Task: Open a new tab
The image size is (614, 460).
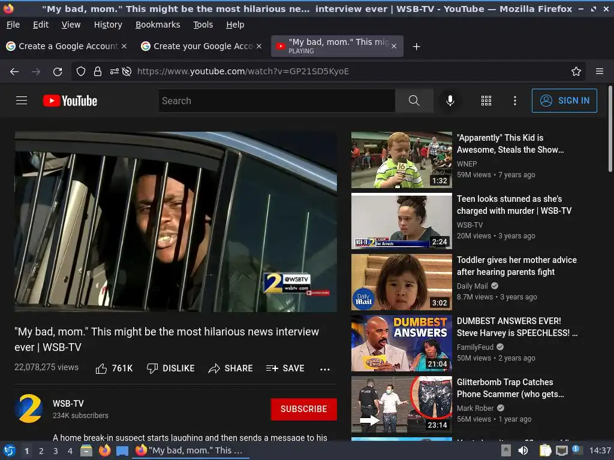Action: pyautogui.click(x=416, y=47)
